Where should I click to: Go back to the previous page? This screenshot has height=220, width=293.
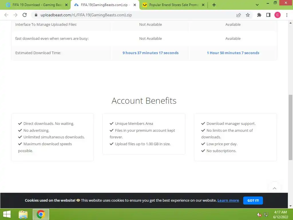coord(6,15)
